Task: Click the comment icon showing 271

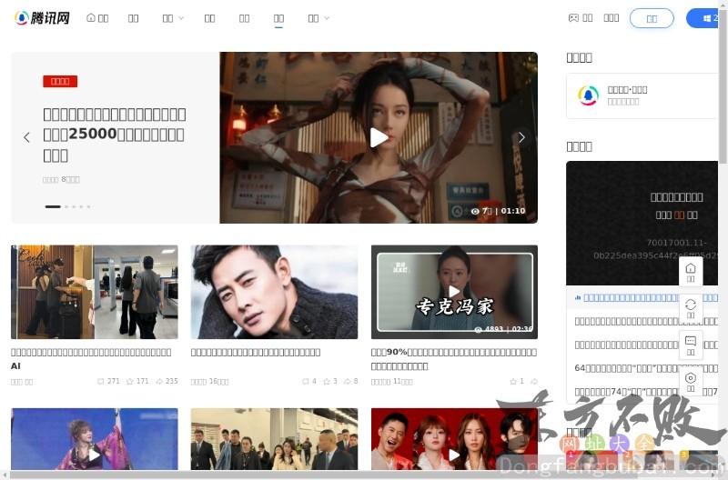Action: tap(101, 382)
